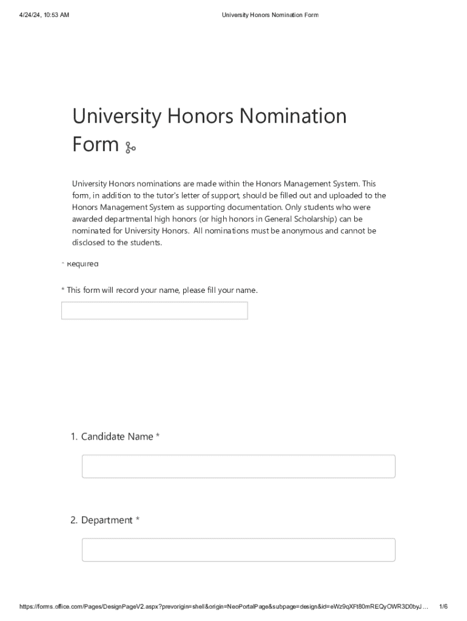This screenshot has height=621, width=467.
Task: Click the asterisk before "This form will record"
Action: 63,290
